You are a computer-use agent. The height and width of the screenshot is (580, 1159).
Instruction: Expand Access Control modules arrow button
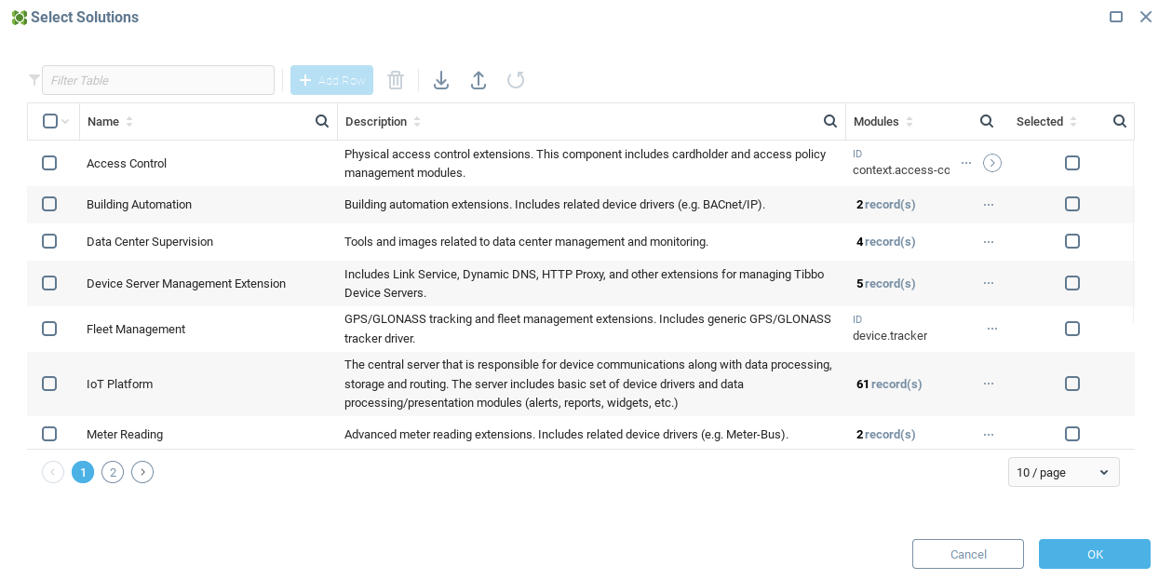pyautogui.click(x=992, y=163)
